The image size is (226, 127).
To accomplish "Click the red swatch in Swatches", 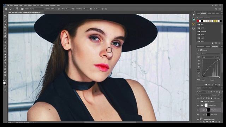I will [x=198, y=21].
